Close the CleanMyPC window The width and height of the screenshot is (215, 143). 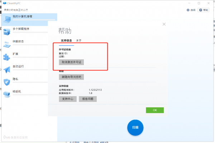coord(209,3)
